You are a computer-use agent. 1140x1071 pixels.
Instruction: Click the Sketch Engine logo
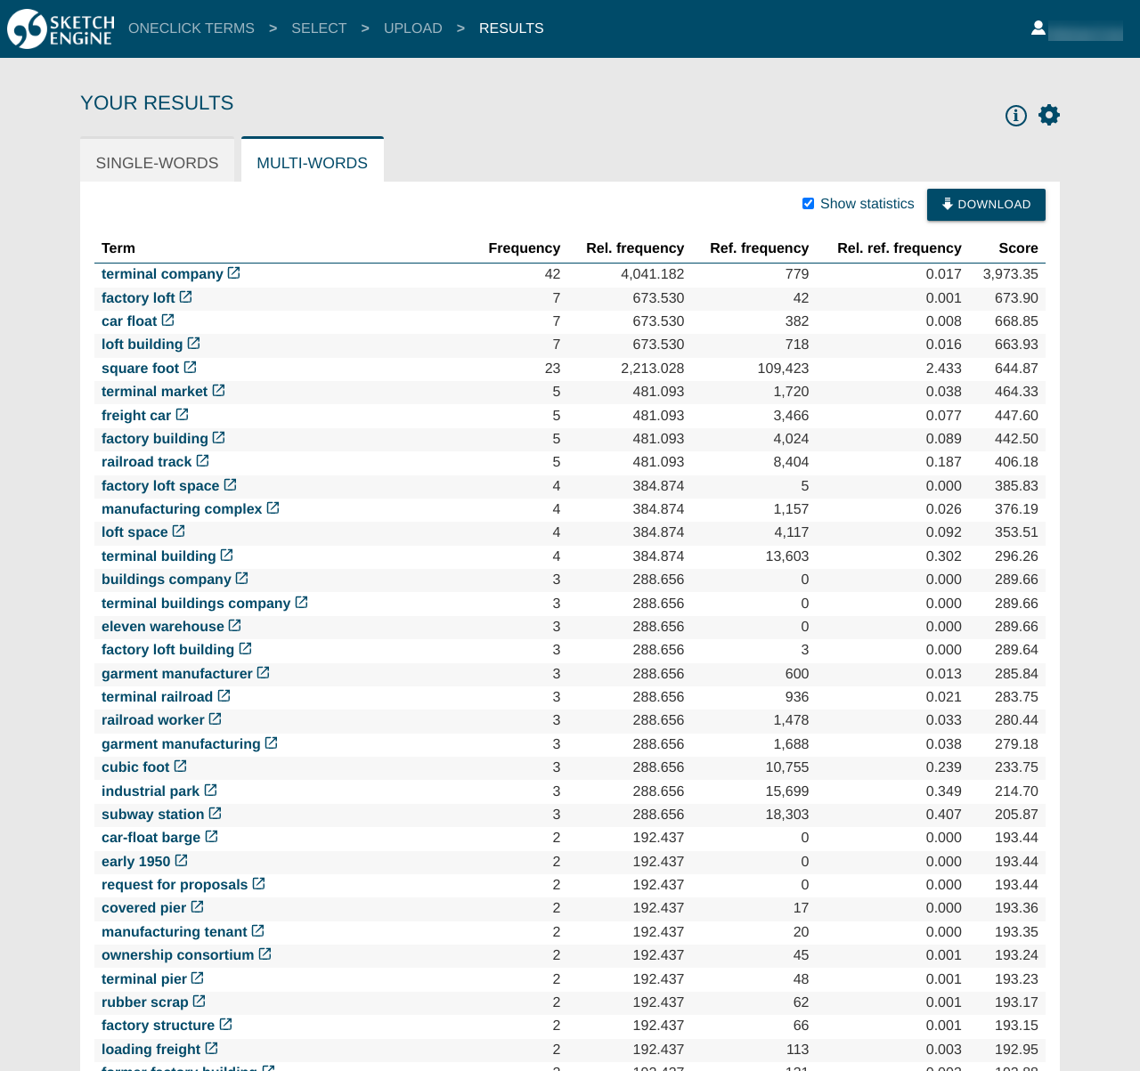pyautogui.click(x=60, y=28)
